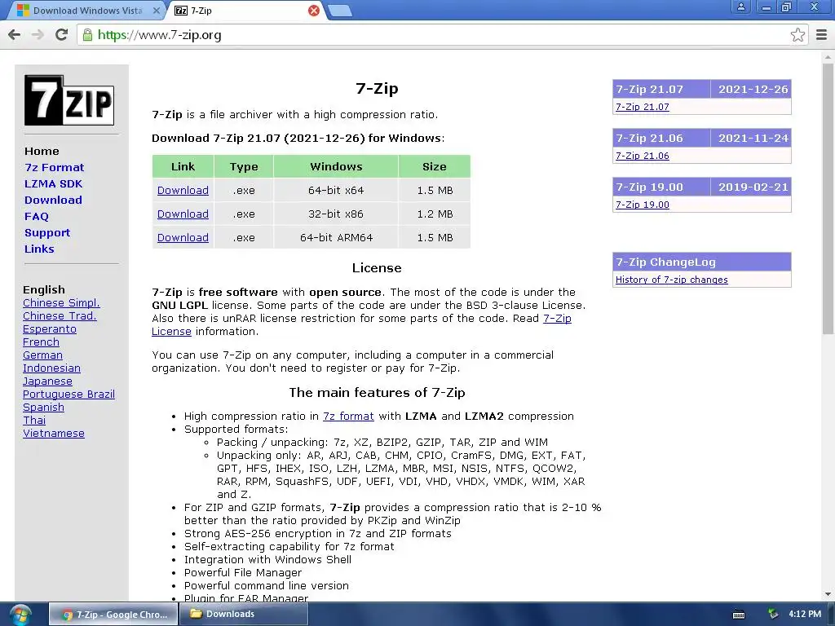Switch language to French
The width and height of the screenshot is (835, 626).
[41, 342]
